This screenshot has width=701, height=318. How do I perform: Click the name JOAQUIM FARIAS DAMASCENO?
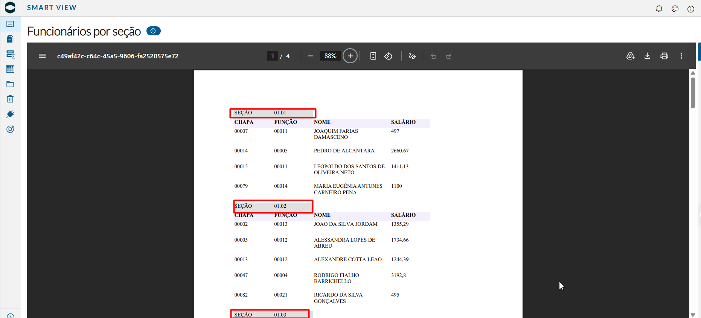[x=336, y=134]
